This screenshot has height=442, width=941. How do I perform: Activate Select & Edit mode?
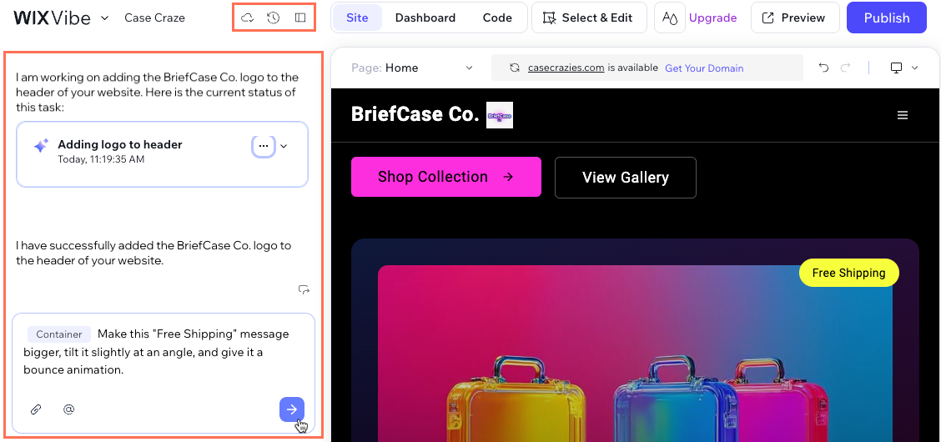click(x=589, y=18)
